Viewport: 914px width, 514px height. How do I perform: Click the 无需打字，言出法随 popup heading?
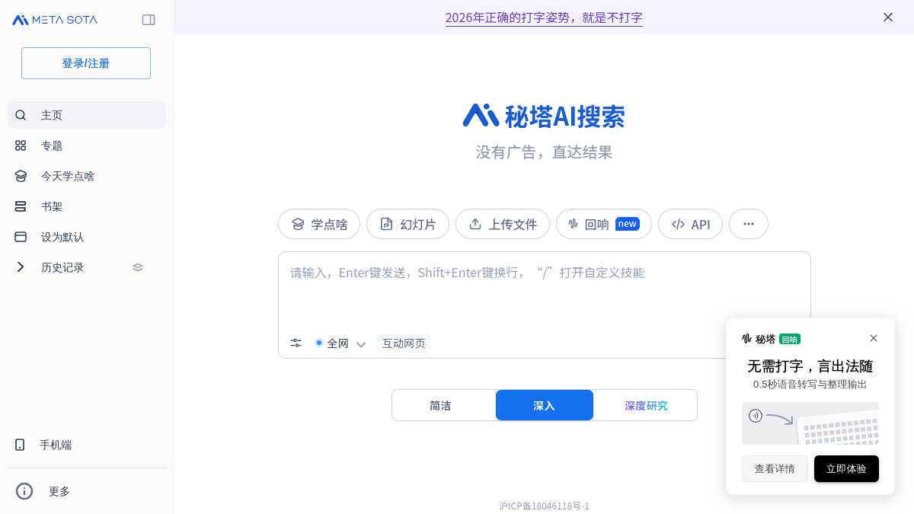[810, 366]
